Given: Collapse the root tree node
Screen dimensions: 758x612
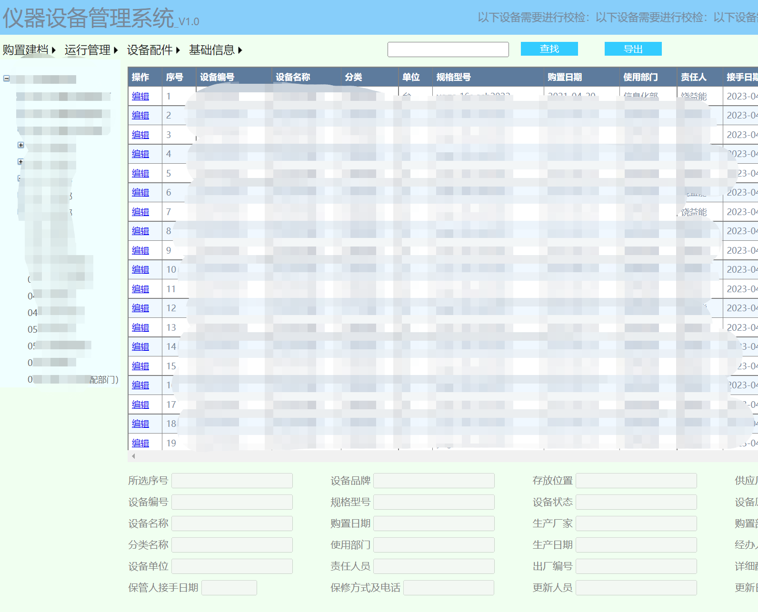Looking at the screenshot, I should click(x=6, y=78).
